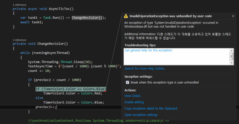
Task: Click the highlighted 'if (TimerColor2.Color == Colors.Blue)' line
Action: (x=71, y=89)
